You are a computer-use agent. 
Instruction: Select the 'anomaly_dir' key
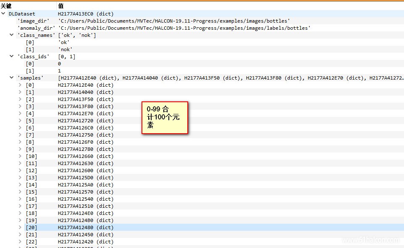tap(36, 28)
